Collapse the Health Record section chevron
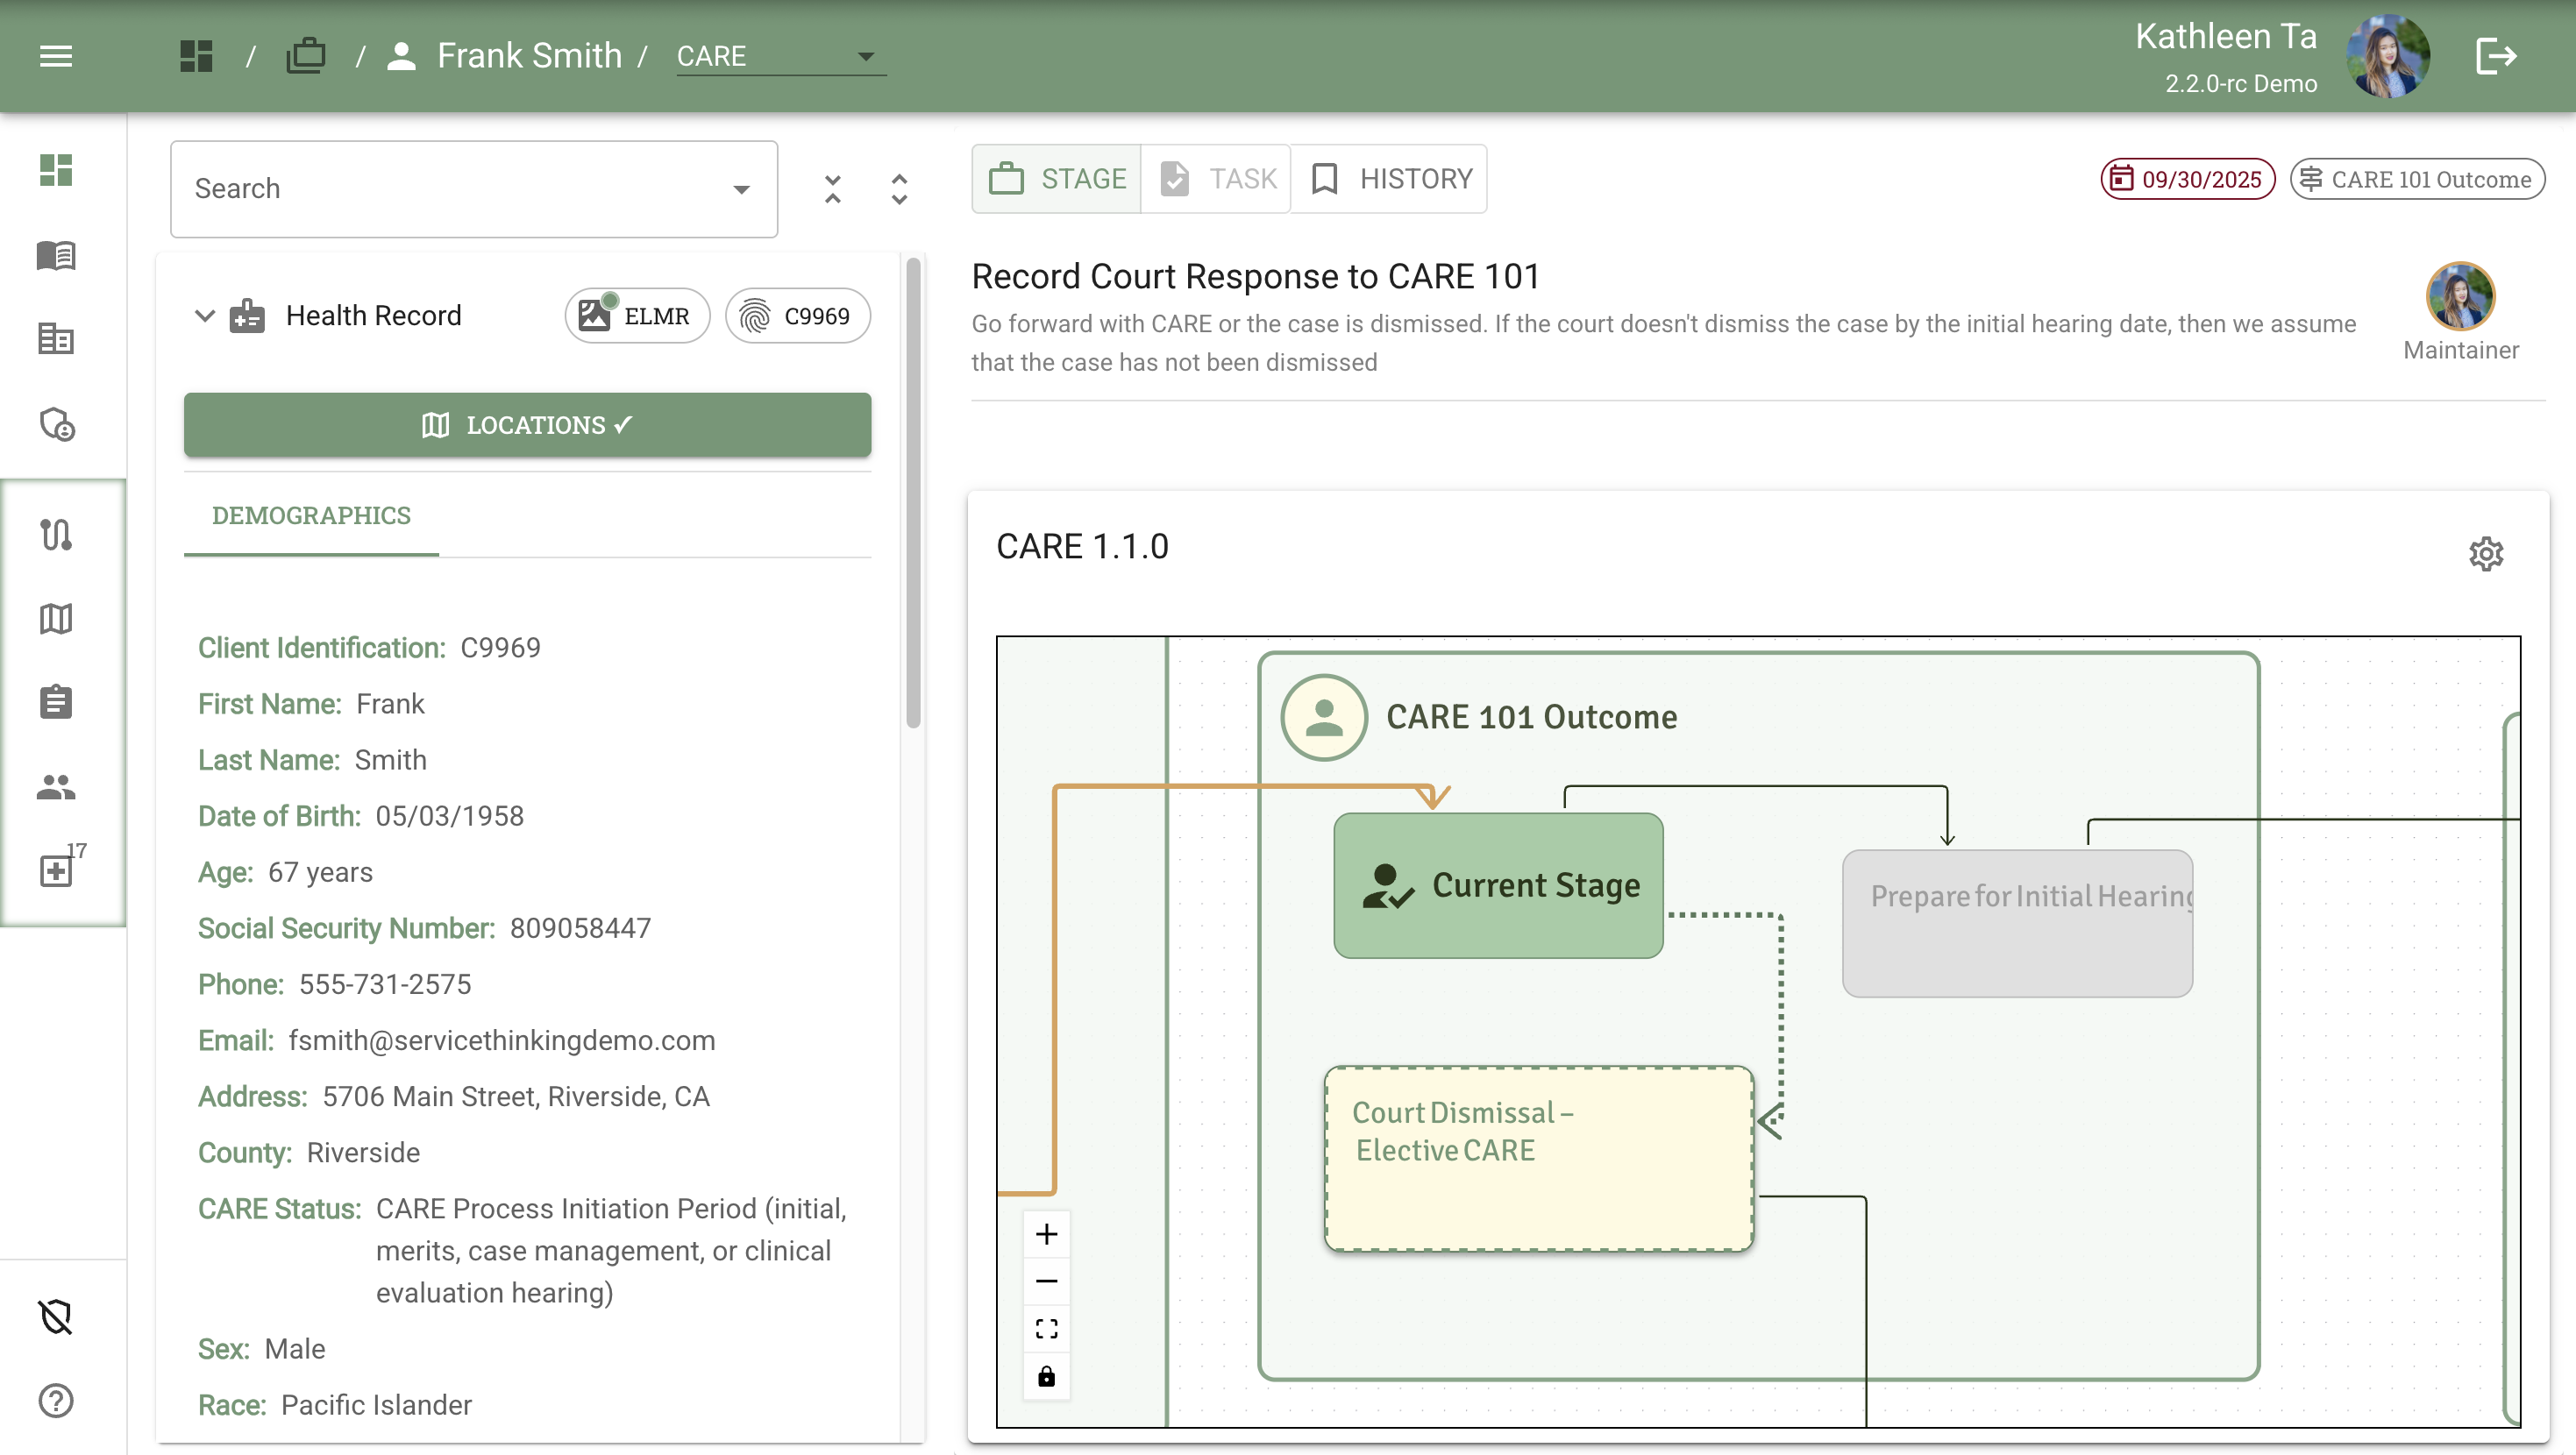 205,316
